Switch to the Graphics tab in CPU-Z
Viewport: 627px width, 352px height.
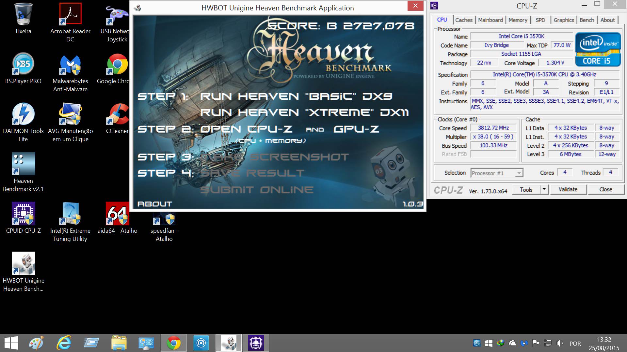click(x=564, y=20)
